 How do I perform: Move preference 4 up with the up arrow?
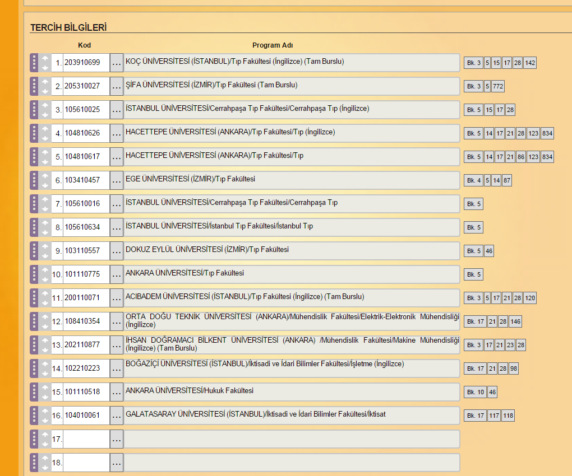[45, 129]
